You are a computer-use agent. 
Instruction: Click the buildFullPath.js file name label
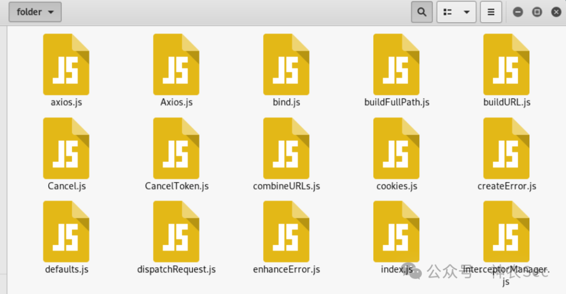pyautogui.click(x=397, y=102)
